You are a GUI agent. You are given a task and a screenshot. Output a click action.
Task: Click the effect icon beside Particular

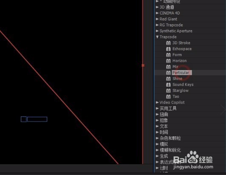click(x=168, y=73)
